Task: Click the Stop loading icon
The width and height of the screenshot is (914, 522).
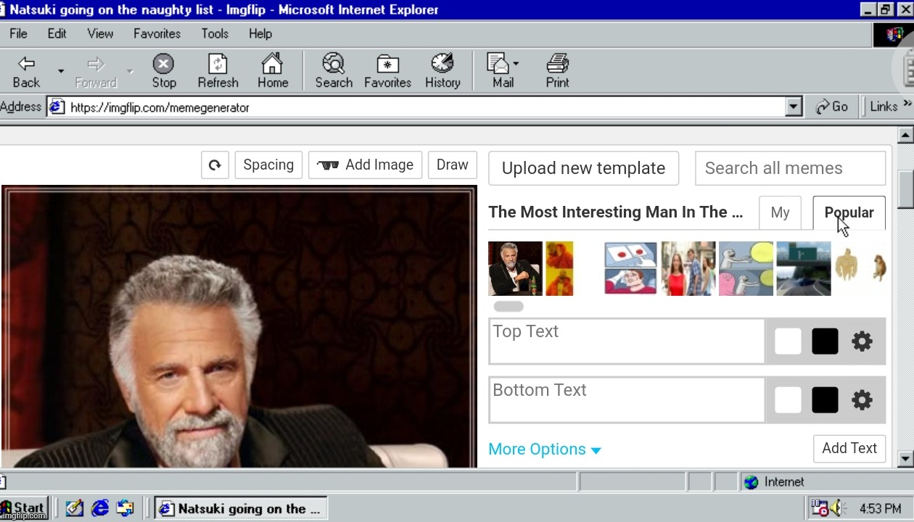Action: (164, 72)
